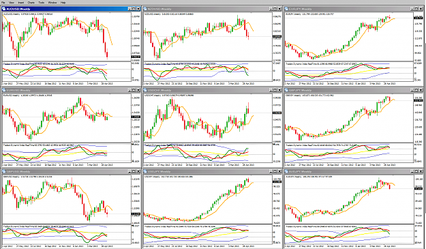Open the Insert menu
This screenshot has width=426, height=249.
tap(21, 3)
